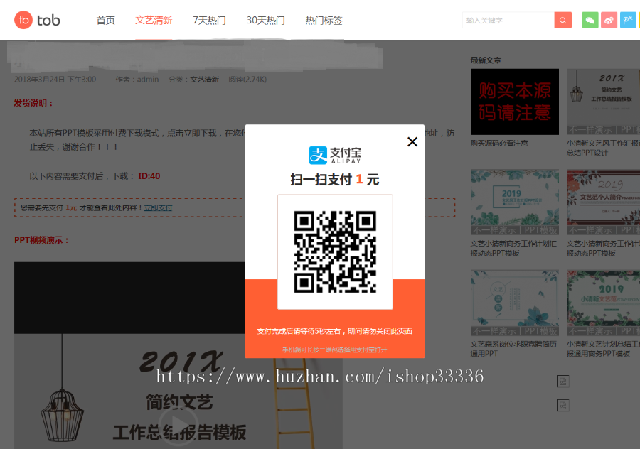Switch to the 首页 tab

105,21
